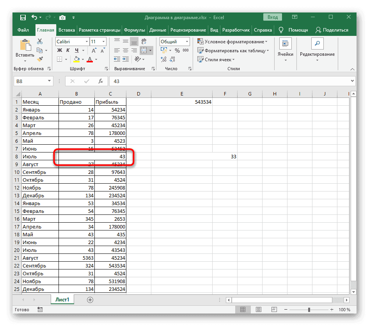
Task: Toggle italic formatting (К)
Action: point(68,51)
